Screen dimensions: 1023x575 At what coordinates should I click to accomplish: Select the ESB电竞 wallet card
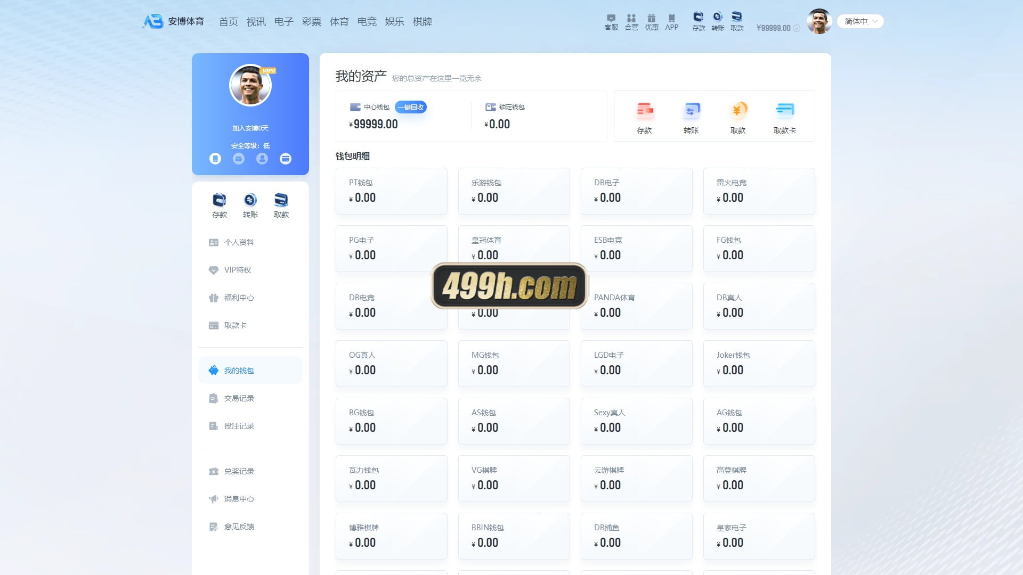[637, 249]
